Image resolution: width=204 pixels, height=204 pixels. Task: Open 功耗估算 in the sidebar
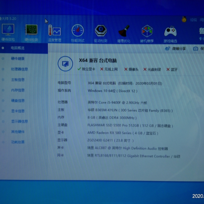pos(18,142)
